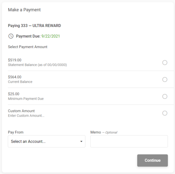Click the Continue button

point(152,160)
